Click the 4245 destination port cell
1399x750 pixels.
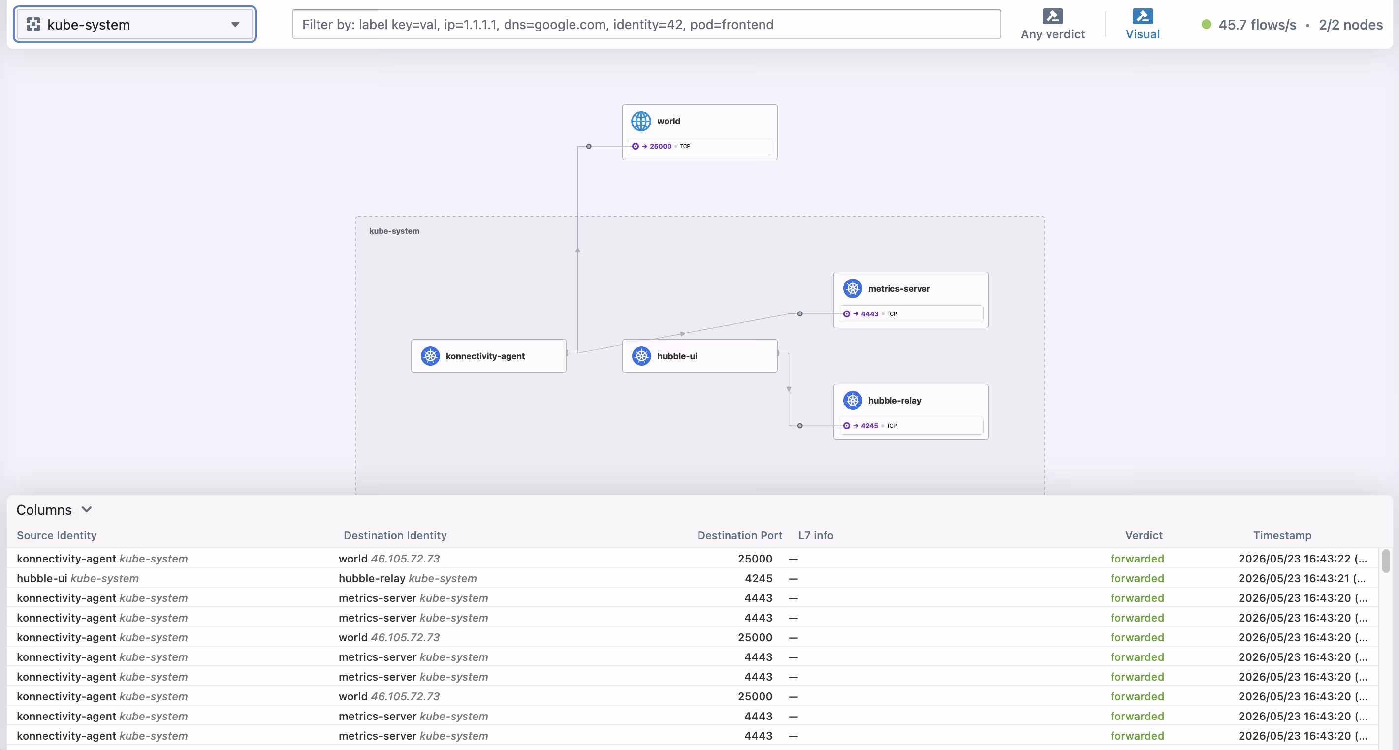point(758,578)
